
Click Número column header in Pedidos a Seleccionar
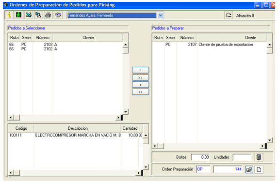pos(43,38)
